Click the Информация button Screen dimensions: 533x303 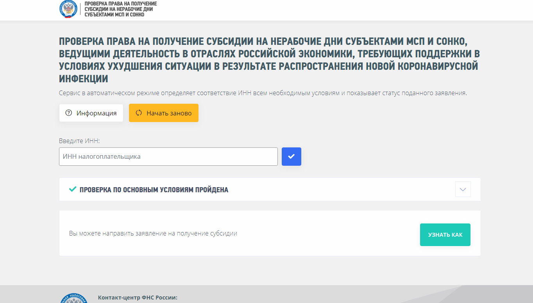(x=91, y=113)
